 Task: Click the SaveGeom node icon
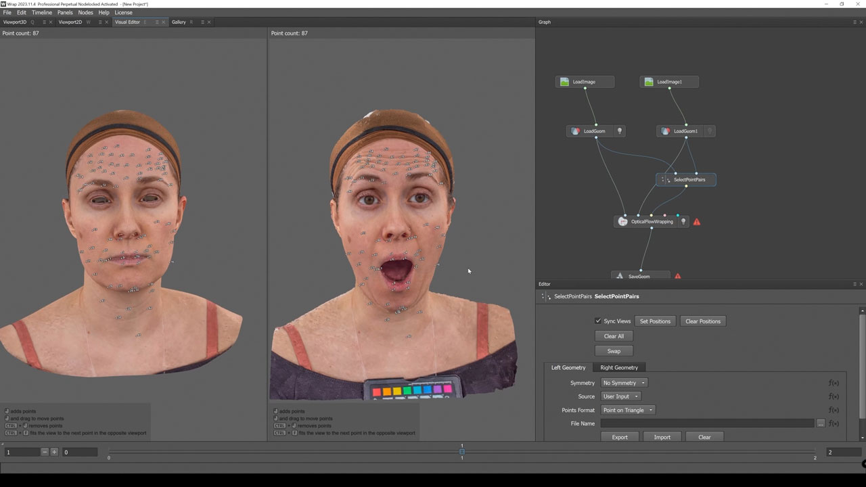620,276
